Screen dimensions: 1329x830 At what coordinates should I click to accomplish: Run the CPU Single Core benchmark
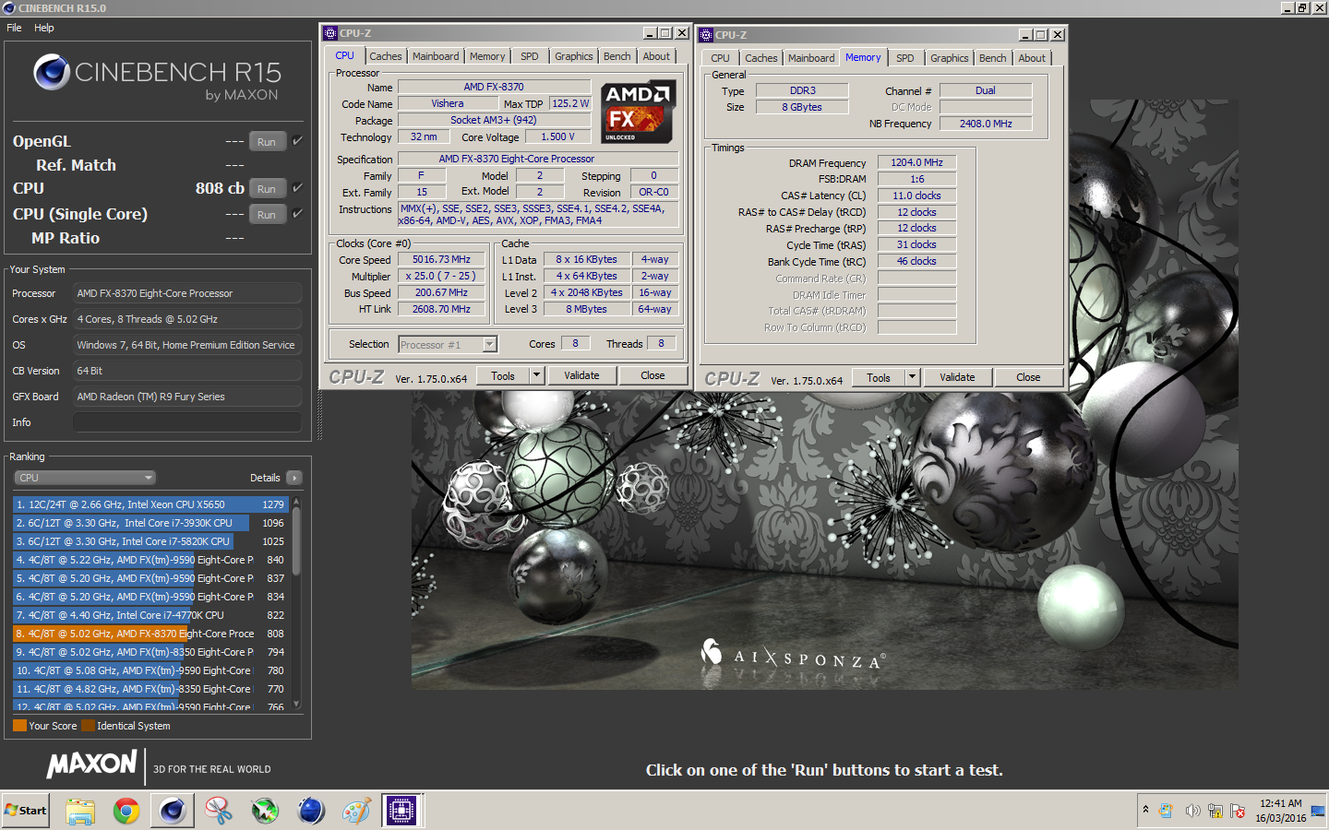point(267,214)
